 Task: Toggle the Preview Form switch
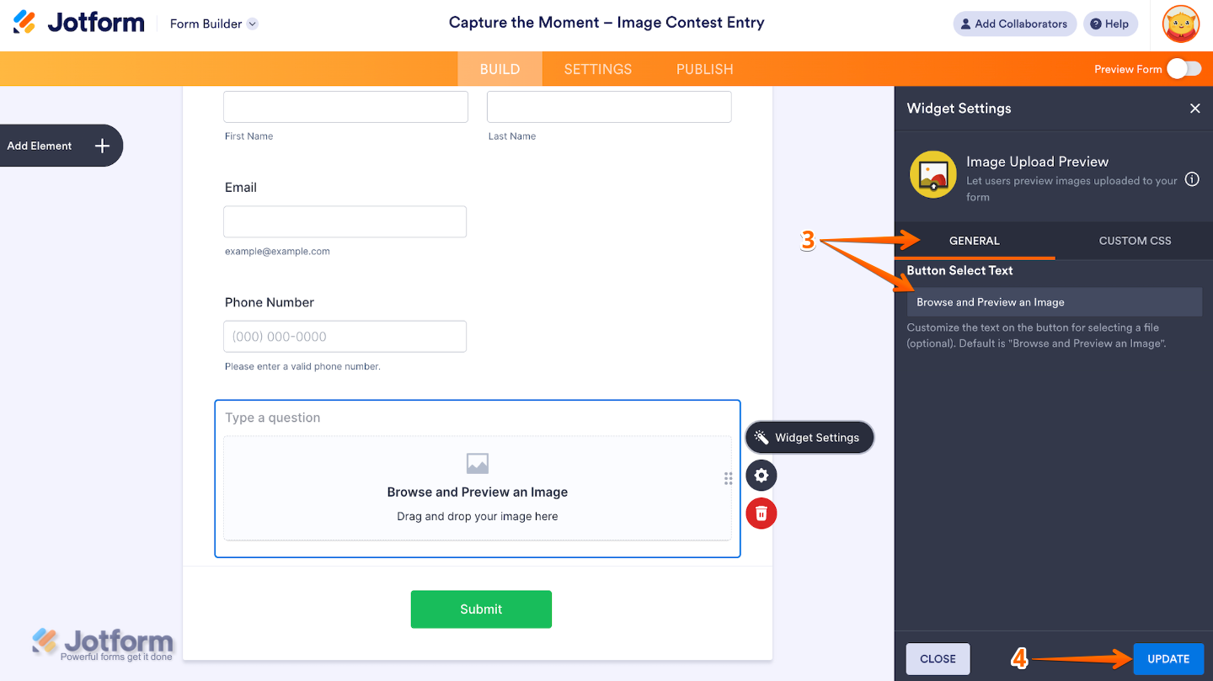1184,69
